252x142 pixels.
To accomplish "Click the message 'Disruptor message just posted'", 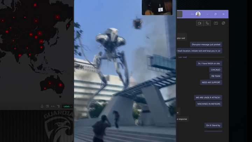I will click(206, 45).
